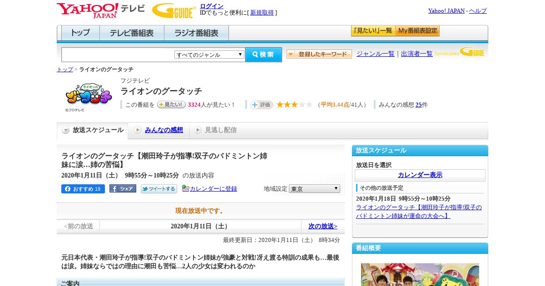Select the 放送スケジュール tab
This screenshot has width=545, height=286.
click(92, 130)
